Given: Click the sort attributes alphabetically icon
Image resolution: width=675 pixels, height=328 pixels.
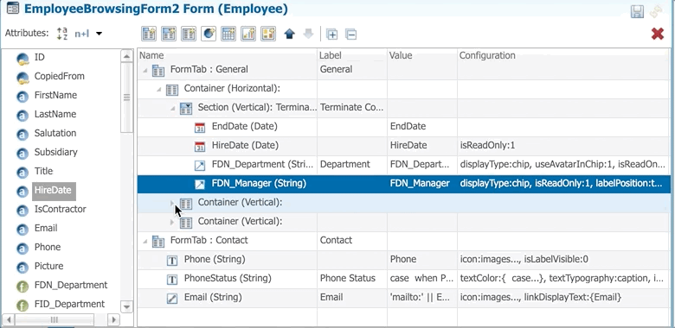Looking at the screenshot, I should click(x=62, y=34).
